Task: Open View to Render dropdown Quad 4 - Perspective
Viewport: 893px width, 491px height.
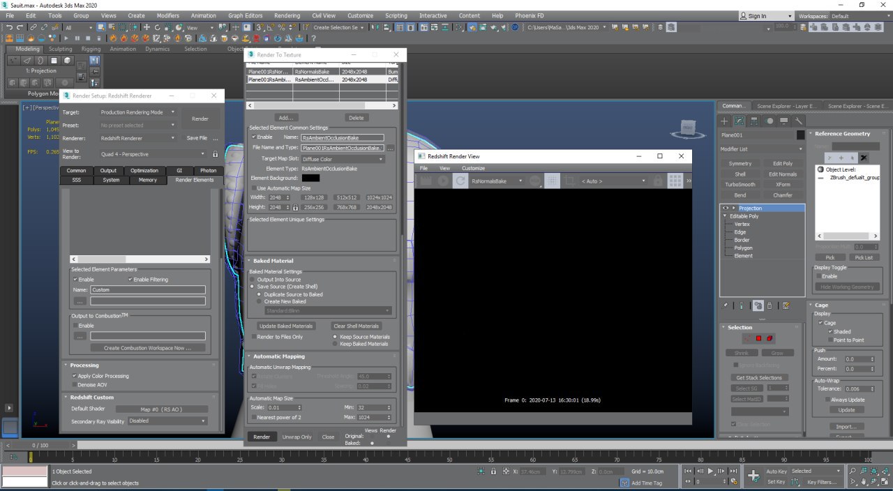Action: coord(153,154)
